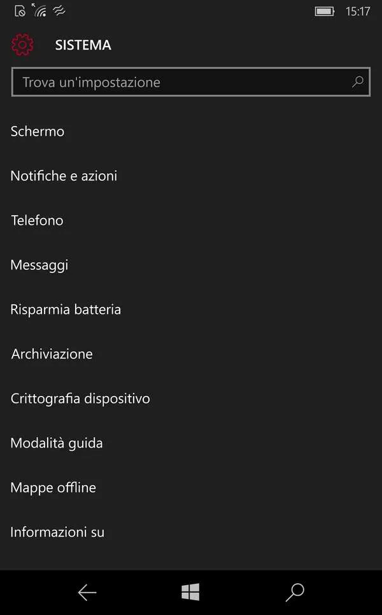Tap the vibrate status icon

59,11
